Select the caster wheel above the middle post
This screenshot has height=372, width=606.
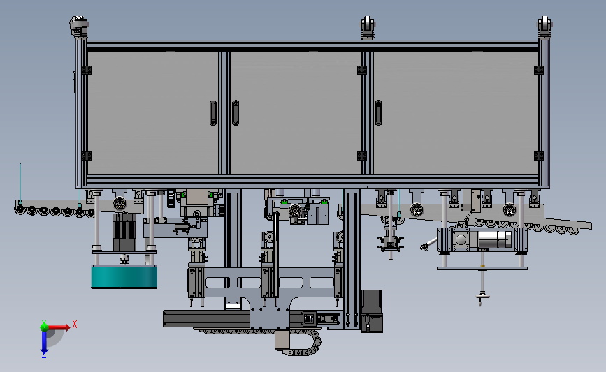point(368,27)
